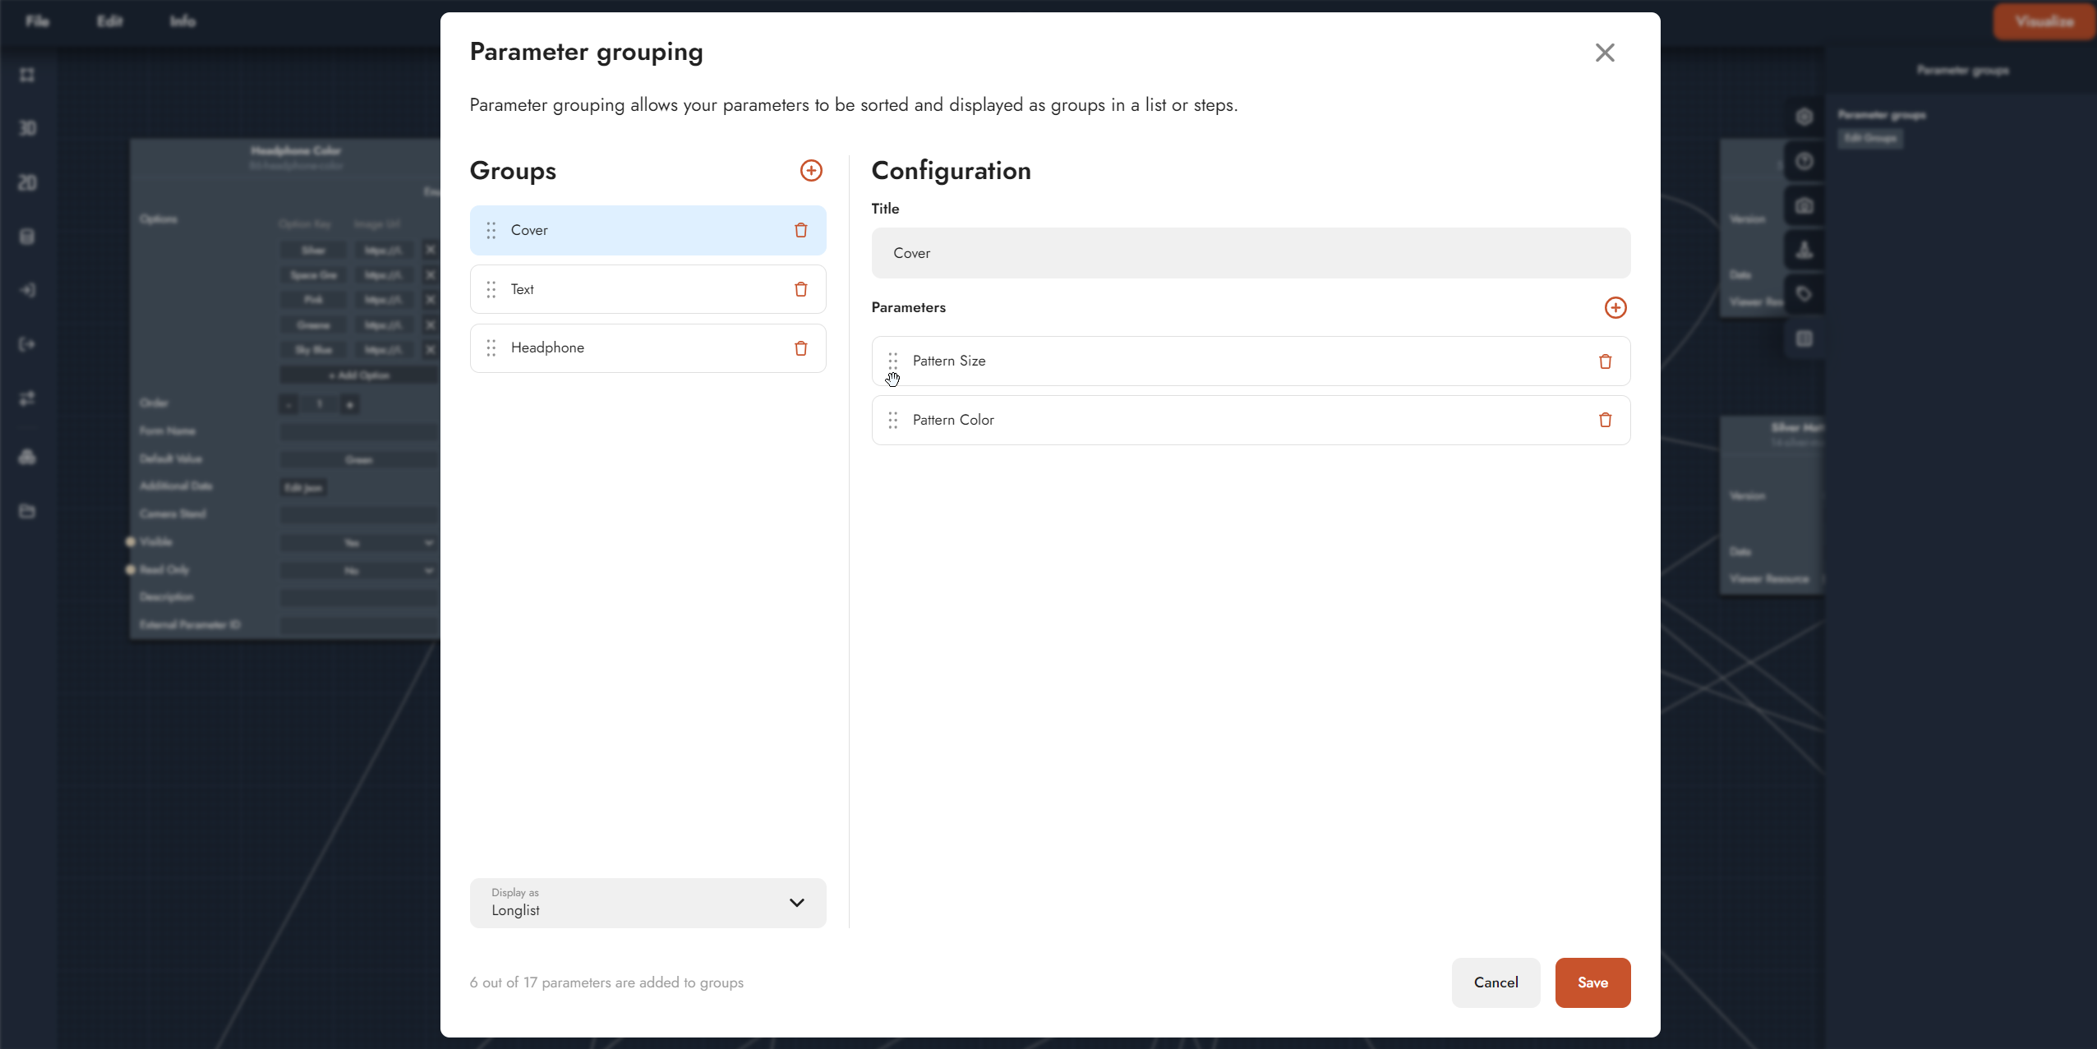This screenshot has width=2097, height=1049.
Task: Click the Title input field
Action: click(1251, 253)
